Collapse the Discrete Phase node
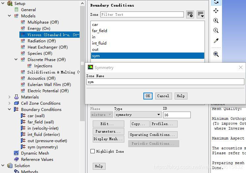Viewport: 246px width, 173px height. tap(16, 59)
